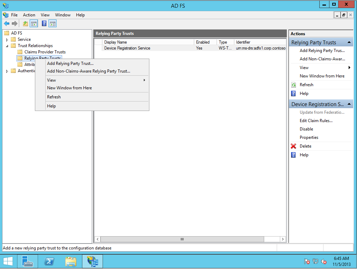Collapse the Trust Relationships tree node
Viewport: 357px width, 269px height.
(x=7, y=46)
